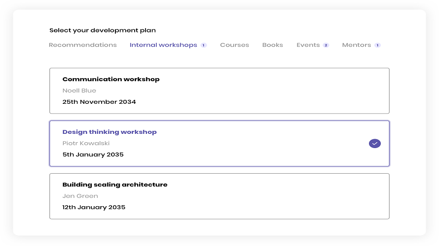Open the Recommendations tab
Image resolution: width=439 pixels, height=246 pixels.
[x=82, y=45]
